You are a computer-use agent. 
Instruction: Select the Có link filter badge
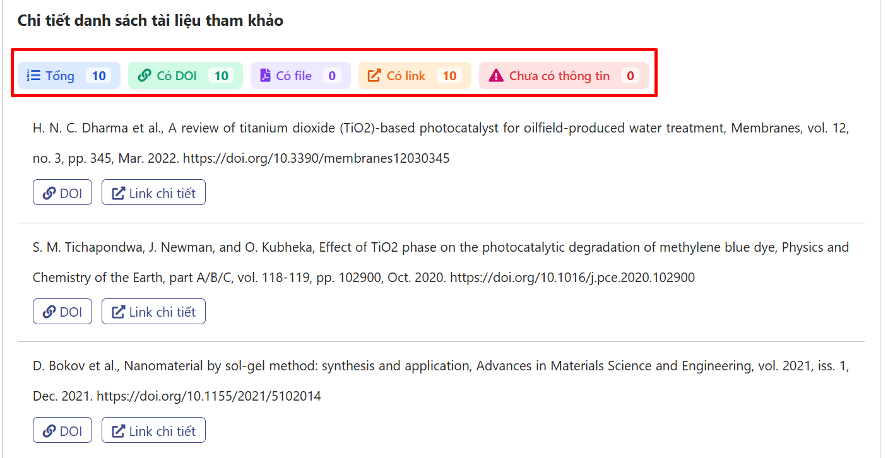pyautogui.click(x=413, y=76)
